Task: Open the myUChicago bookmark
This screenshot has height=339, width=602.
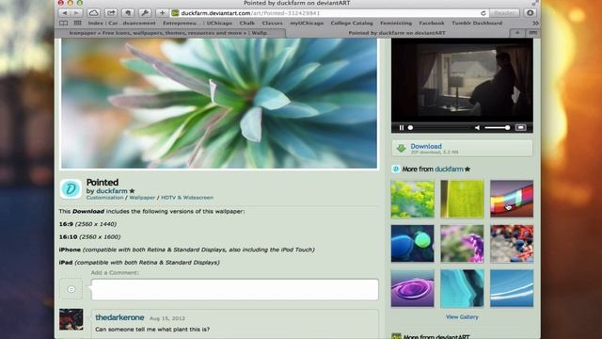Action: pyautogui.click(x=307, y=23)
